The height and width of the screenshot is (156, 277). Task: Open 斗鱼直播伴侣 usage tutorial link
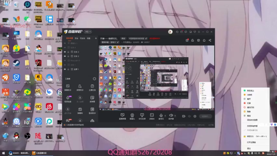click(75, 125)
